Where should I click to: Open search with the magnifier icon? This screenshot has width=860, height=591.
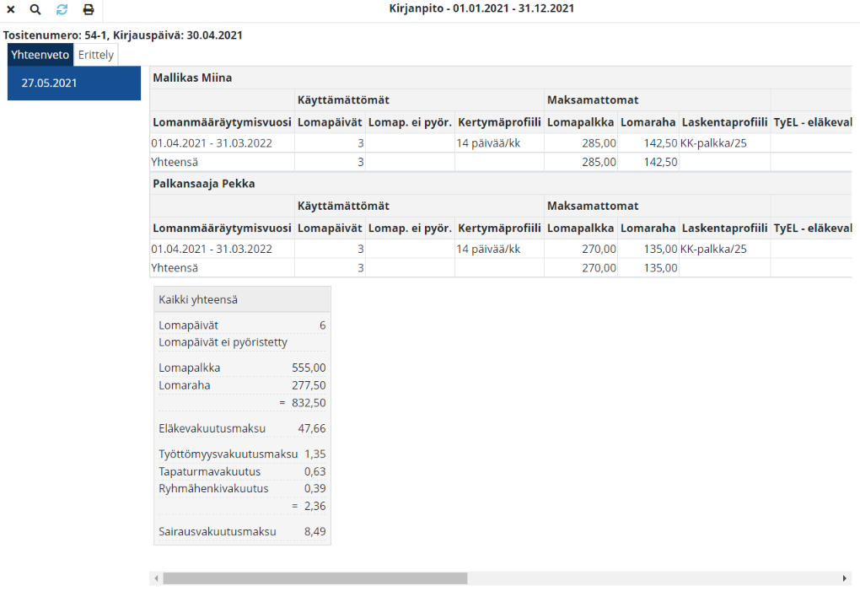pos(35,10)
